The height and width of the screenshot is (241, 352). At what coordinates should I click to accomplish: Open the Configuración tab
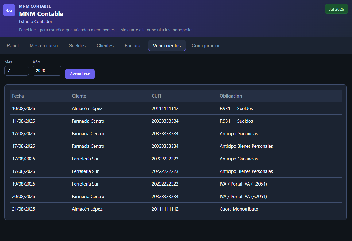[206, 46]
